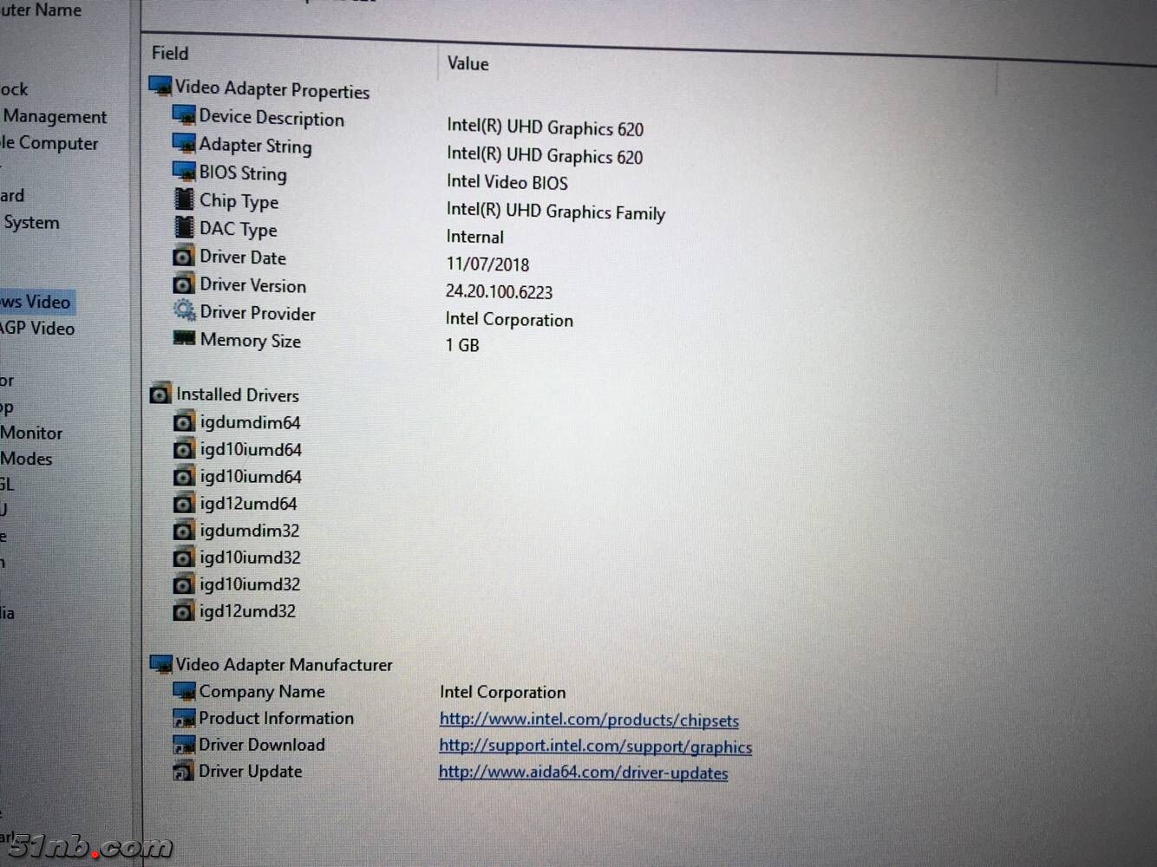
Task: Select the Chip Type field label
Action: click(x=239, y=201)
